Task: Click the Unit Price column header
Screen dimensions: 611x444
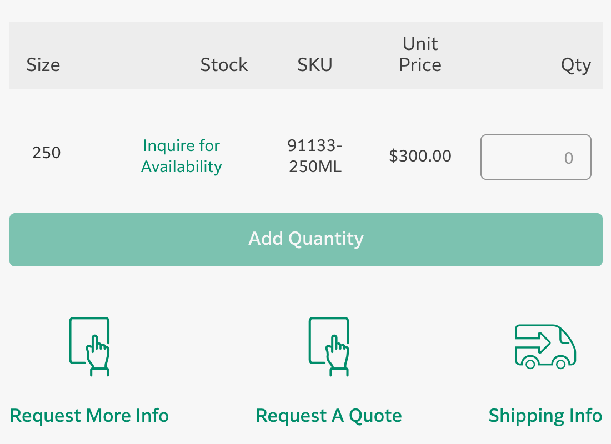Action: pos(420,54)
